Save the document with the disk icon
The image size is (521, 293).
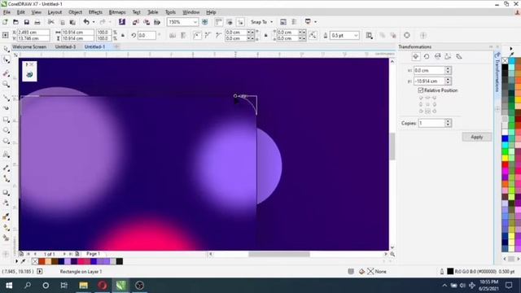(27, 22)
